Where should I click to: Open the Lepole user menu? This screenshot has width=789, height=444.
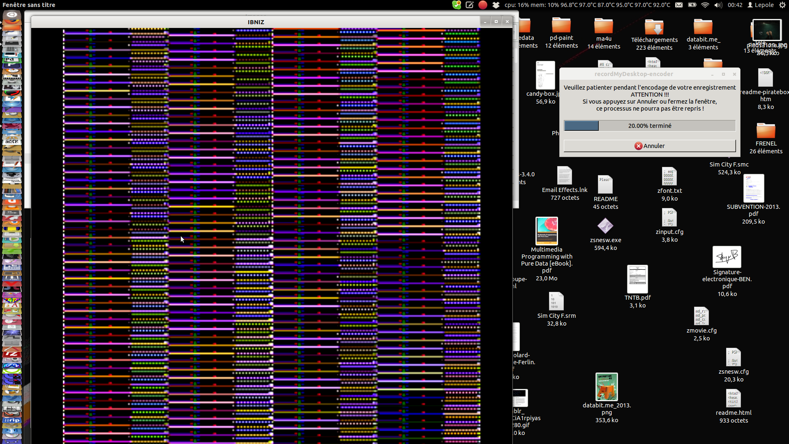761,5
